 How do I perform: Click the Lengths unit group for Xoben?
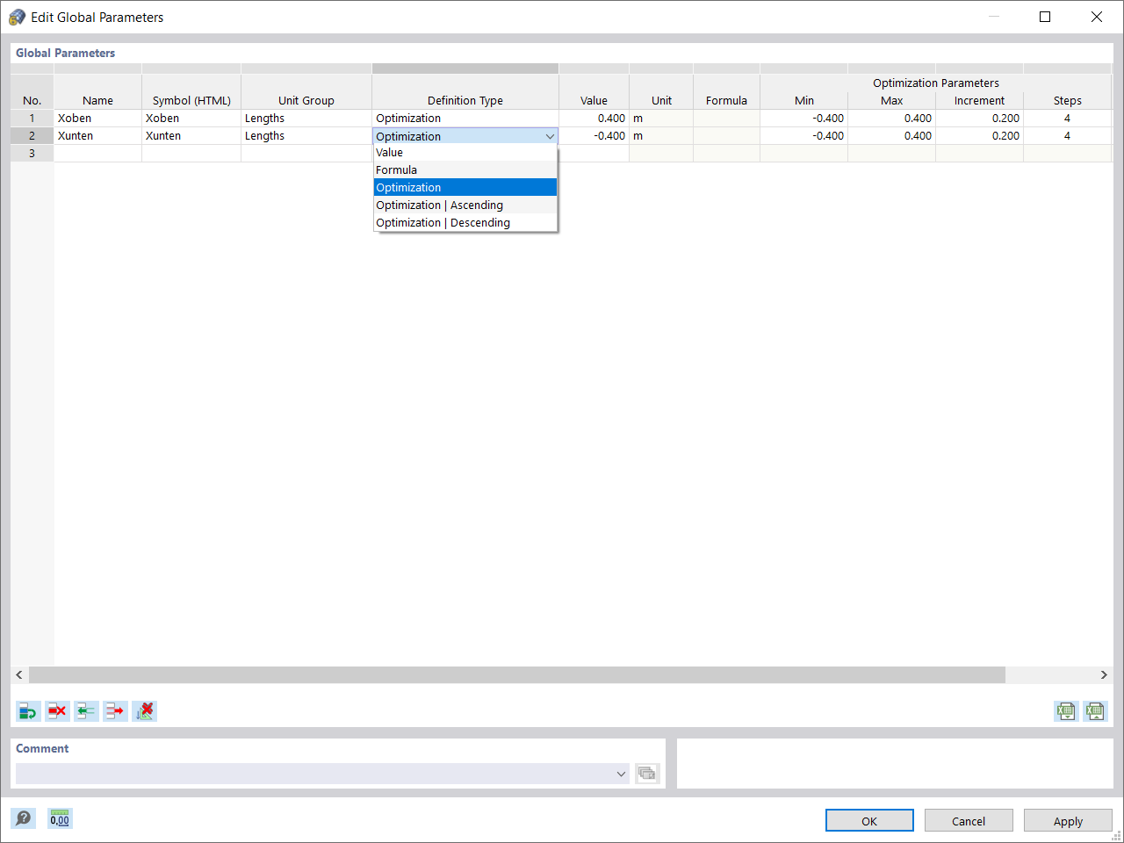(306, 119)
